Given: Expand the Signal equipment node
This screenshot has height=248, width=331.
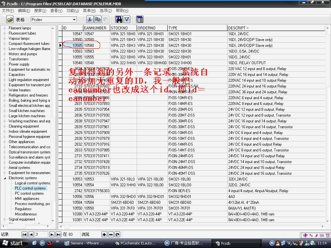Looking at the screenshot, I should click(5, 219).
